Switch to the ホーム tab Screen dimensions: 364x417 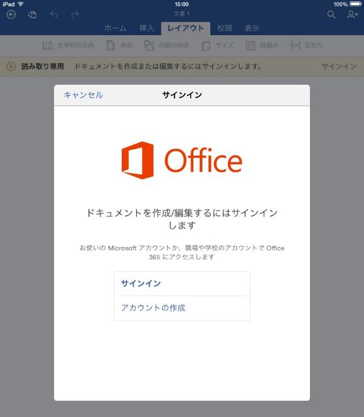pos(115,28)
